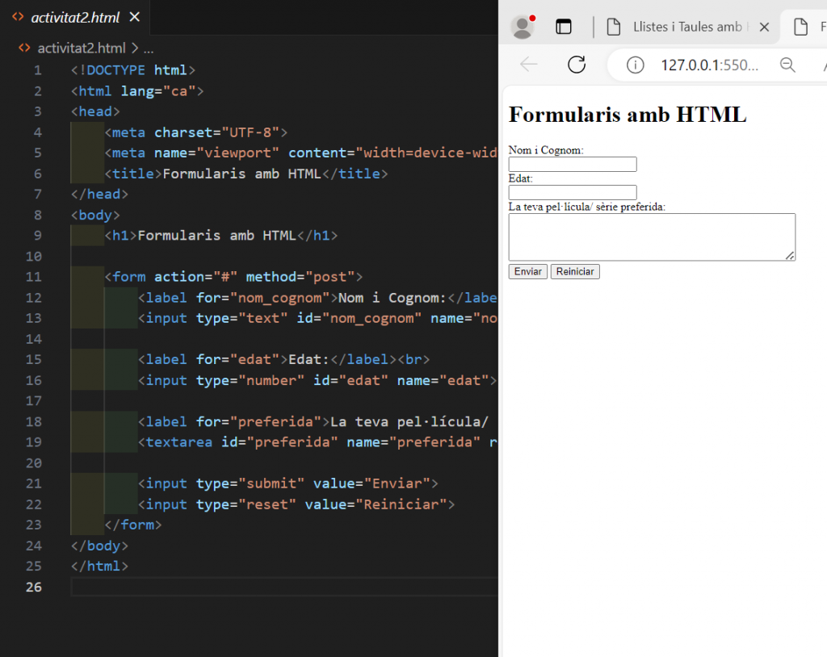Click the pel·lícula preferida textarea
This screenshot has width=827, height=657.
click(651, 236)
